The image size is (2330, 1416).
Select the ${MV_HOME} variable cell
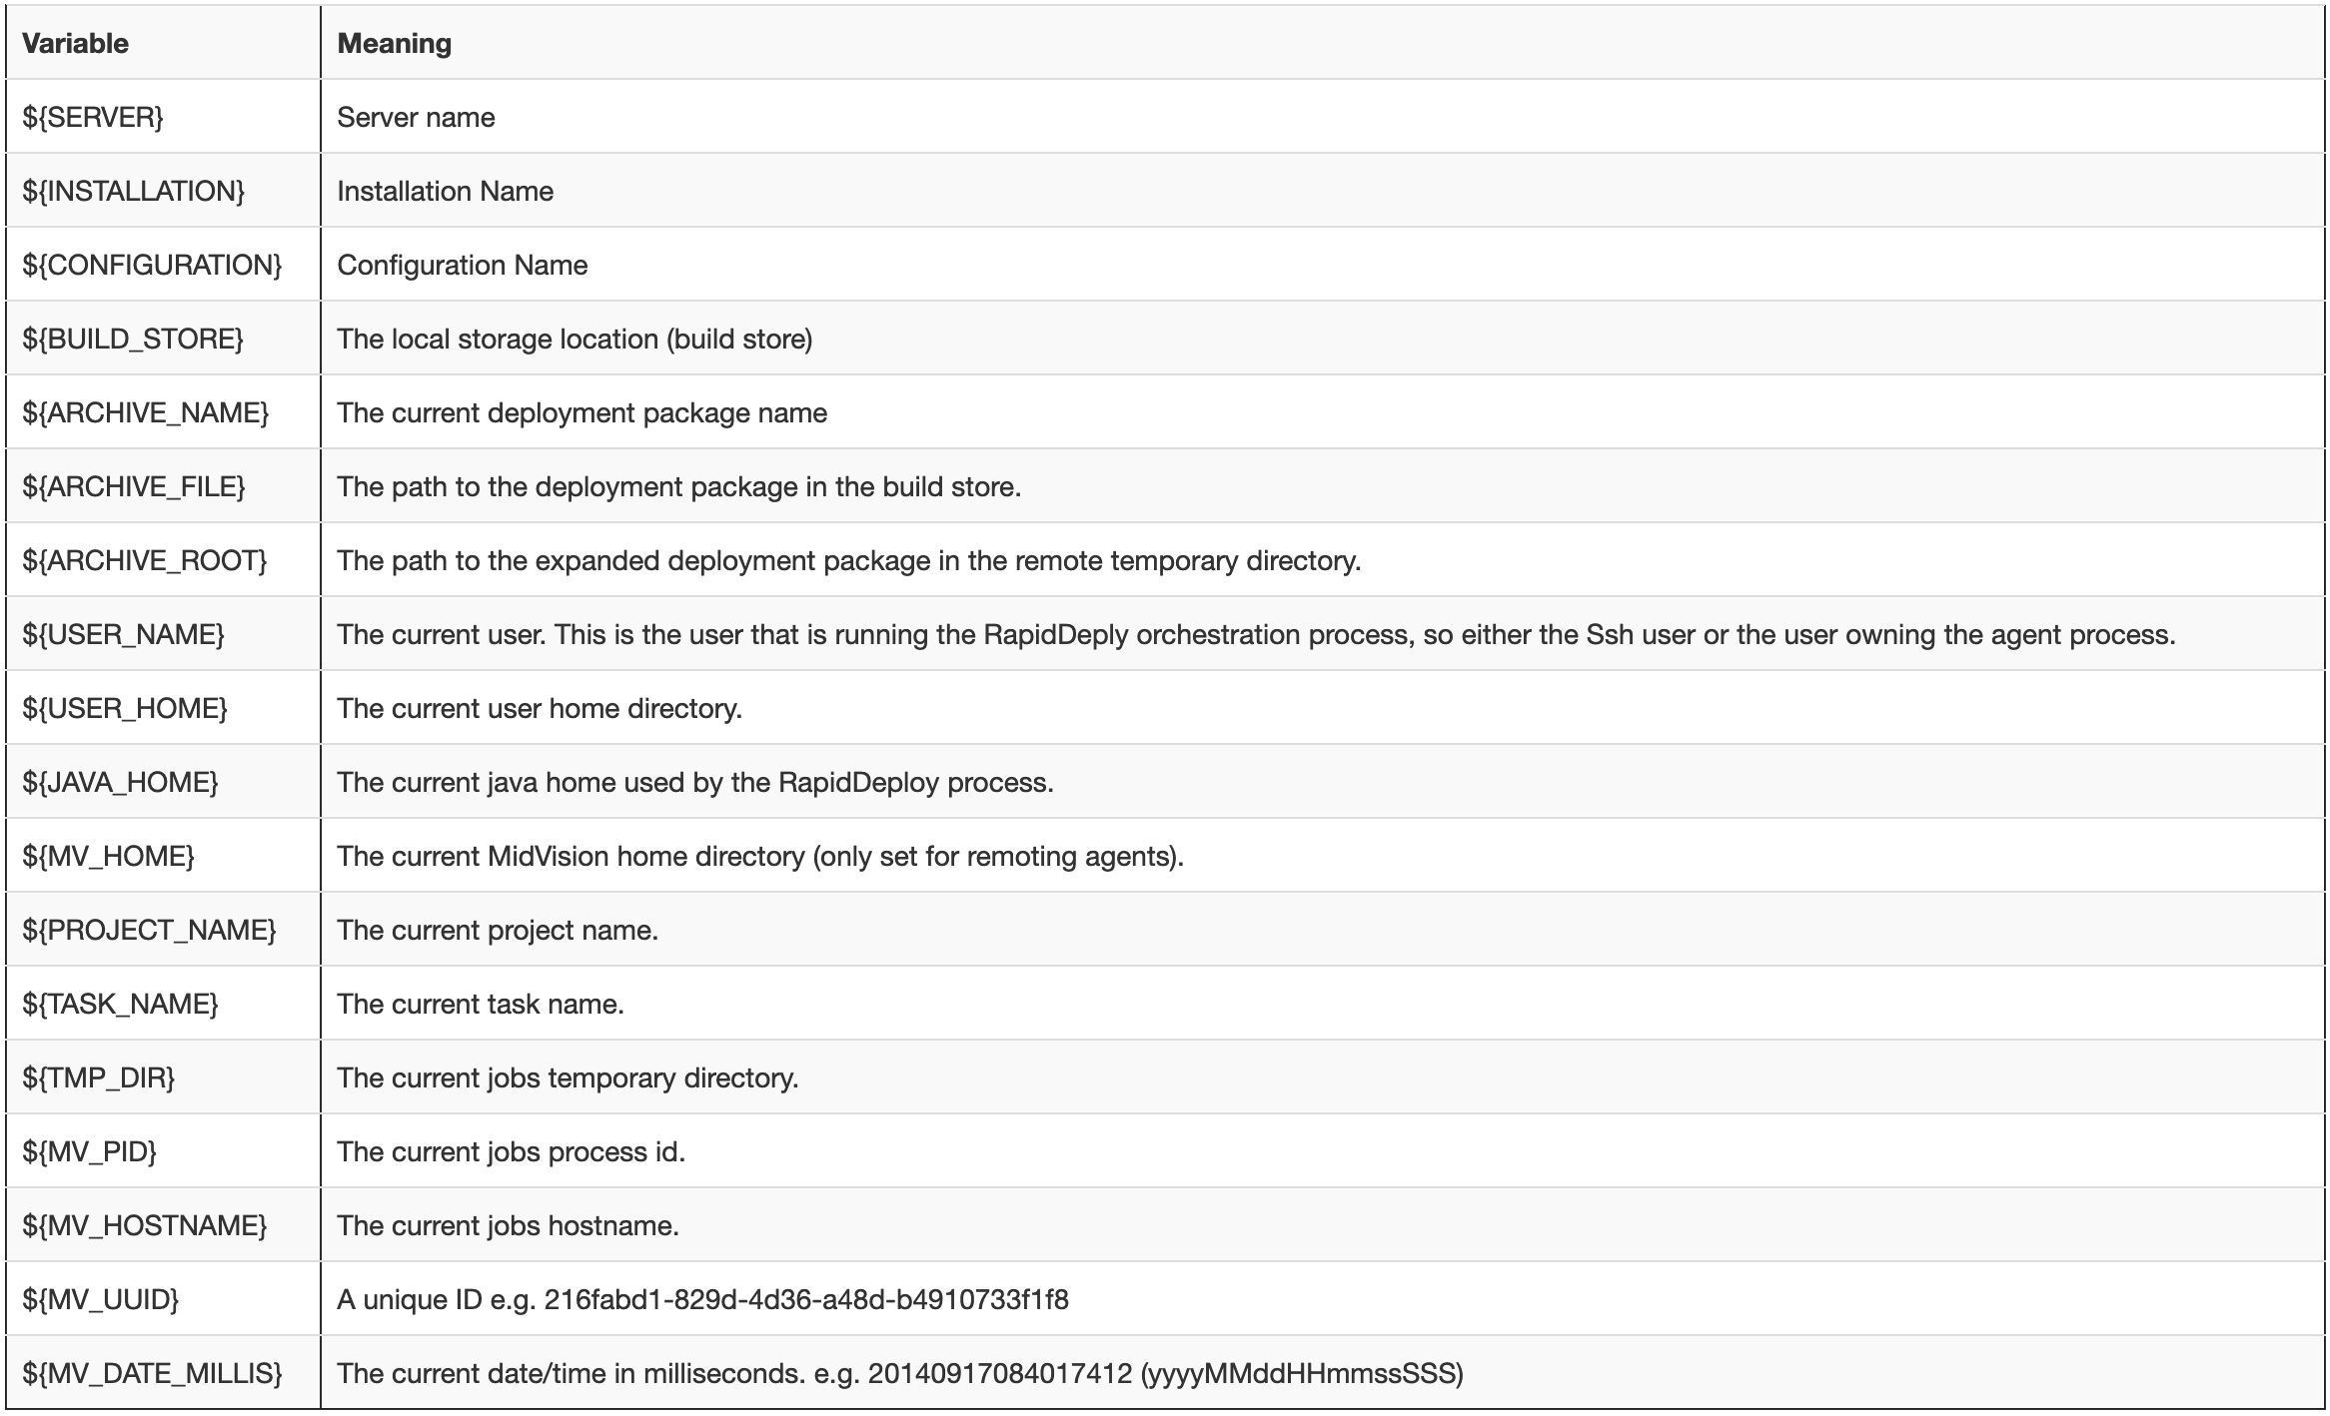pyautogui.click(x=163, y=856)
